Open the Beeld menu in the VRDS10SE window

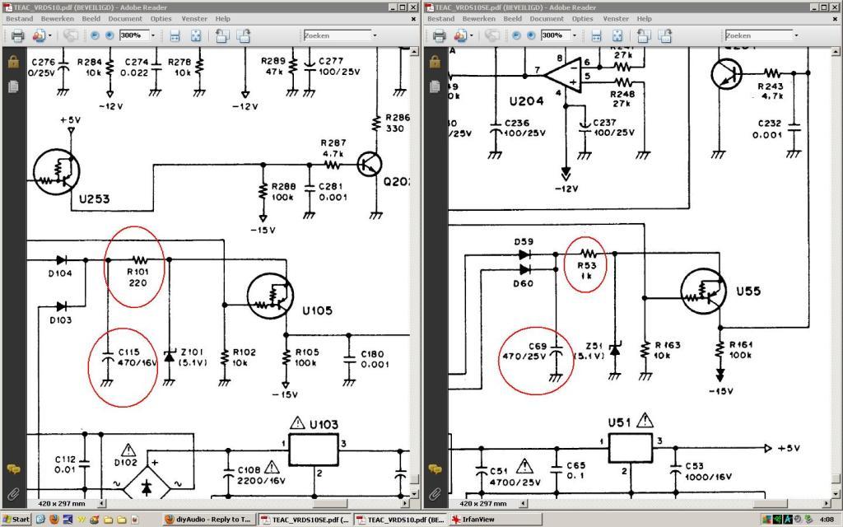512,19
